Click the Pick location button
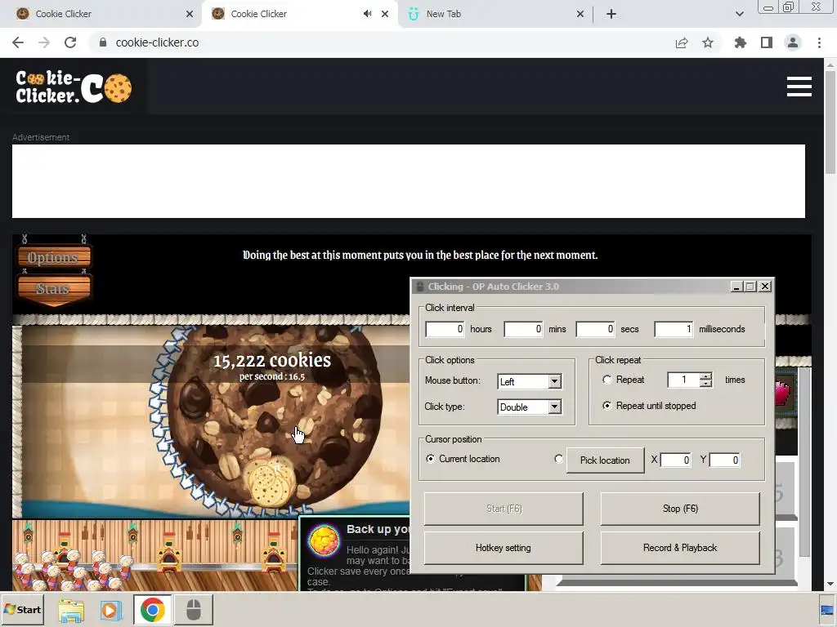 pyautogui.click(x=605, y=460)
